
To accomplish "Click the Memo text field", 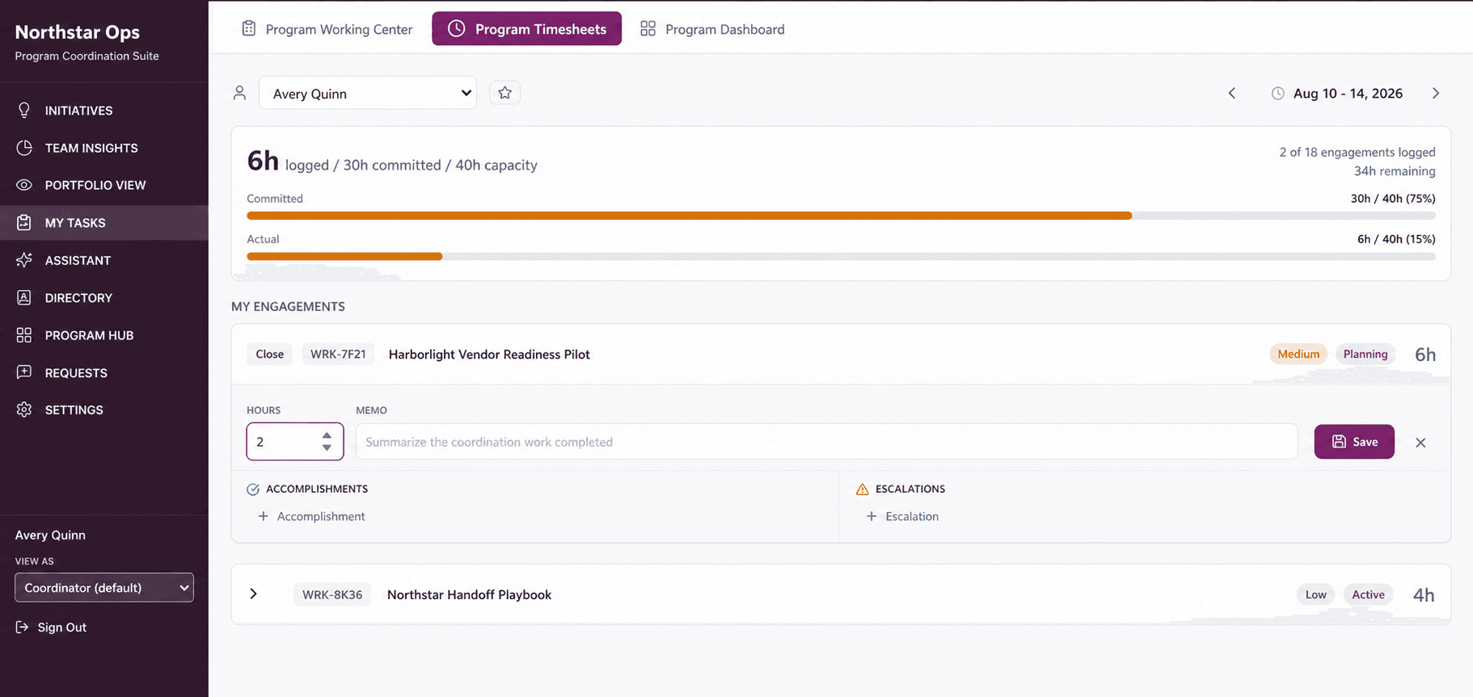I will point(826,442).
